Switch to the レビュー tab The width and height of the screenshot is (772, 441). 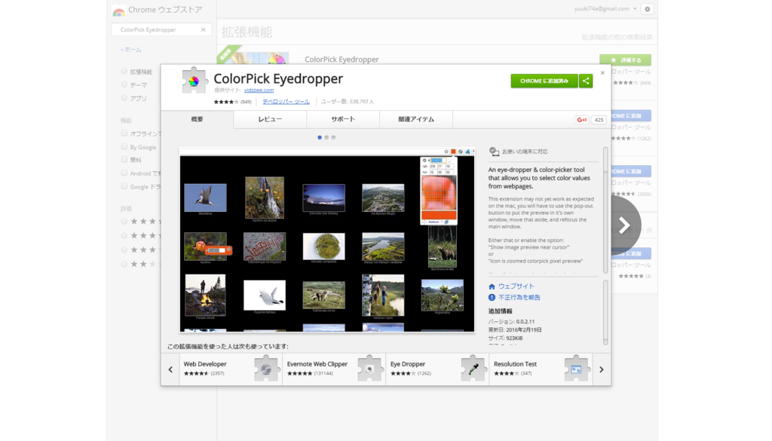270,119
